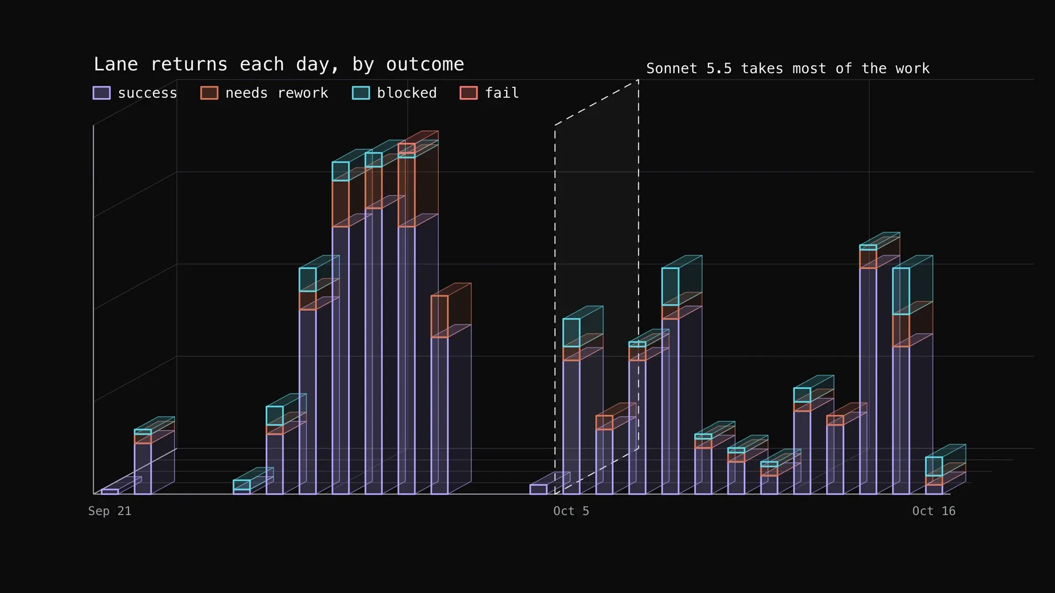Click the annotation 'Sonnet 5.5 takes most of the work'
Image resolution: width=1055 pixels, height=593 pixels.
click(x=788, y=69)
